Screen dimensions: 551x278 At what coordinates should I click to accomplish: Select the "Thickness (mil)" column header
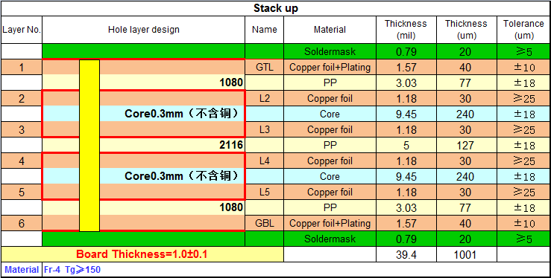point(406,30)
